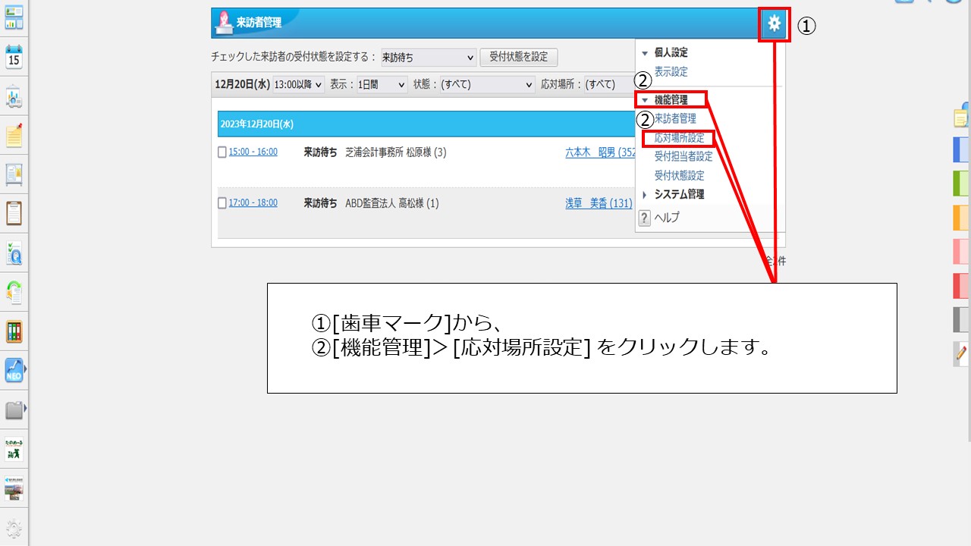Select 応対場所設定 menu entry
The width and height of the screenshot is (971, 546).
pos(680,139)
